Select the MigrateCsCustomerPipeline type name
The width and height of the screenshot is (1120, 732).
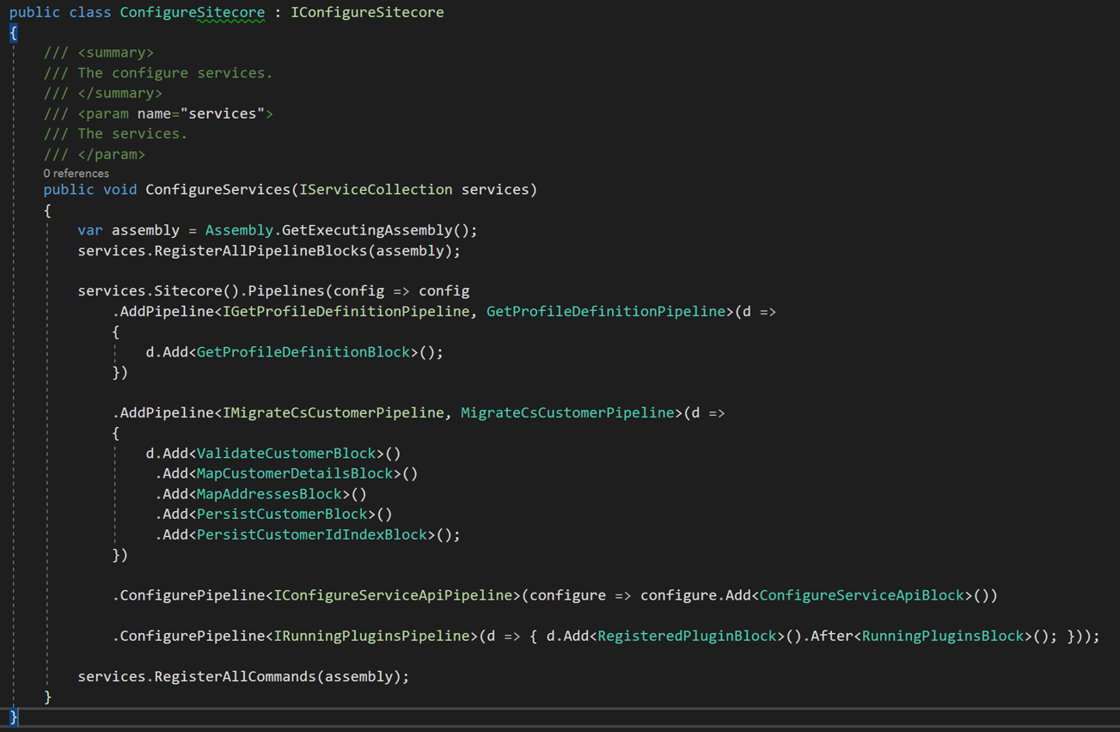pos(566,412)
